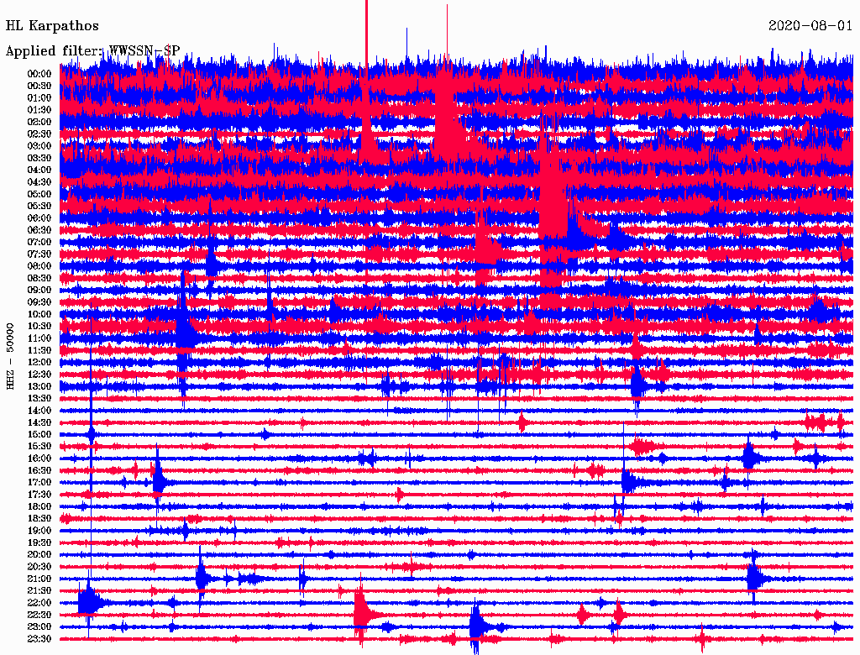Click the 00:00 time label

tap(39, 74)
